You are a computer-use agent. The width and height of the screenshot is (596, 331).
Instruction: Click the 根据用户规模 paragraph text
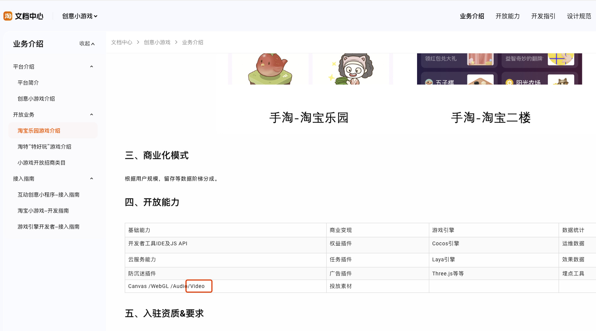tap(172, 179)
